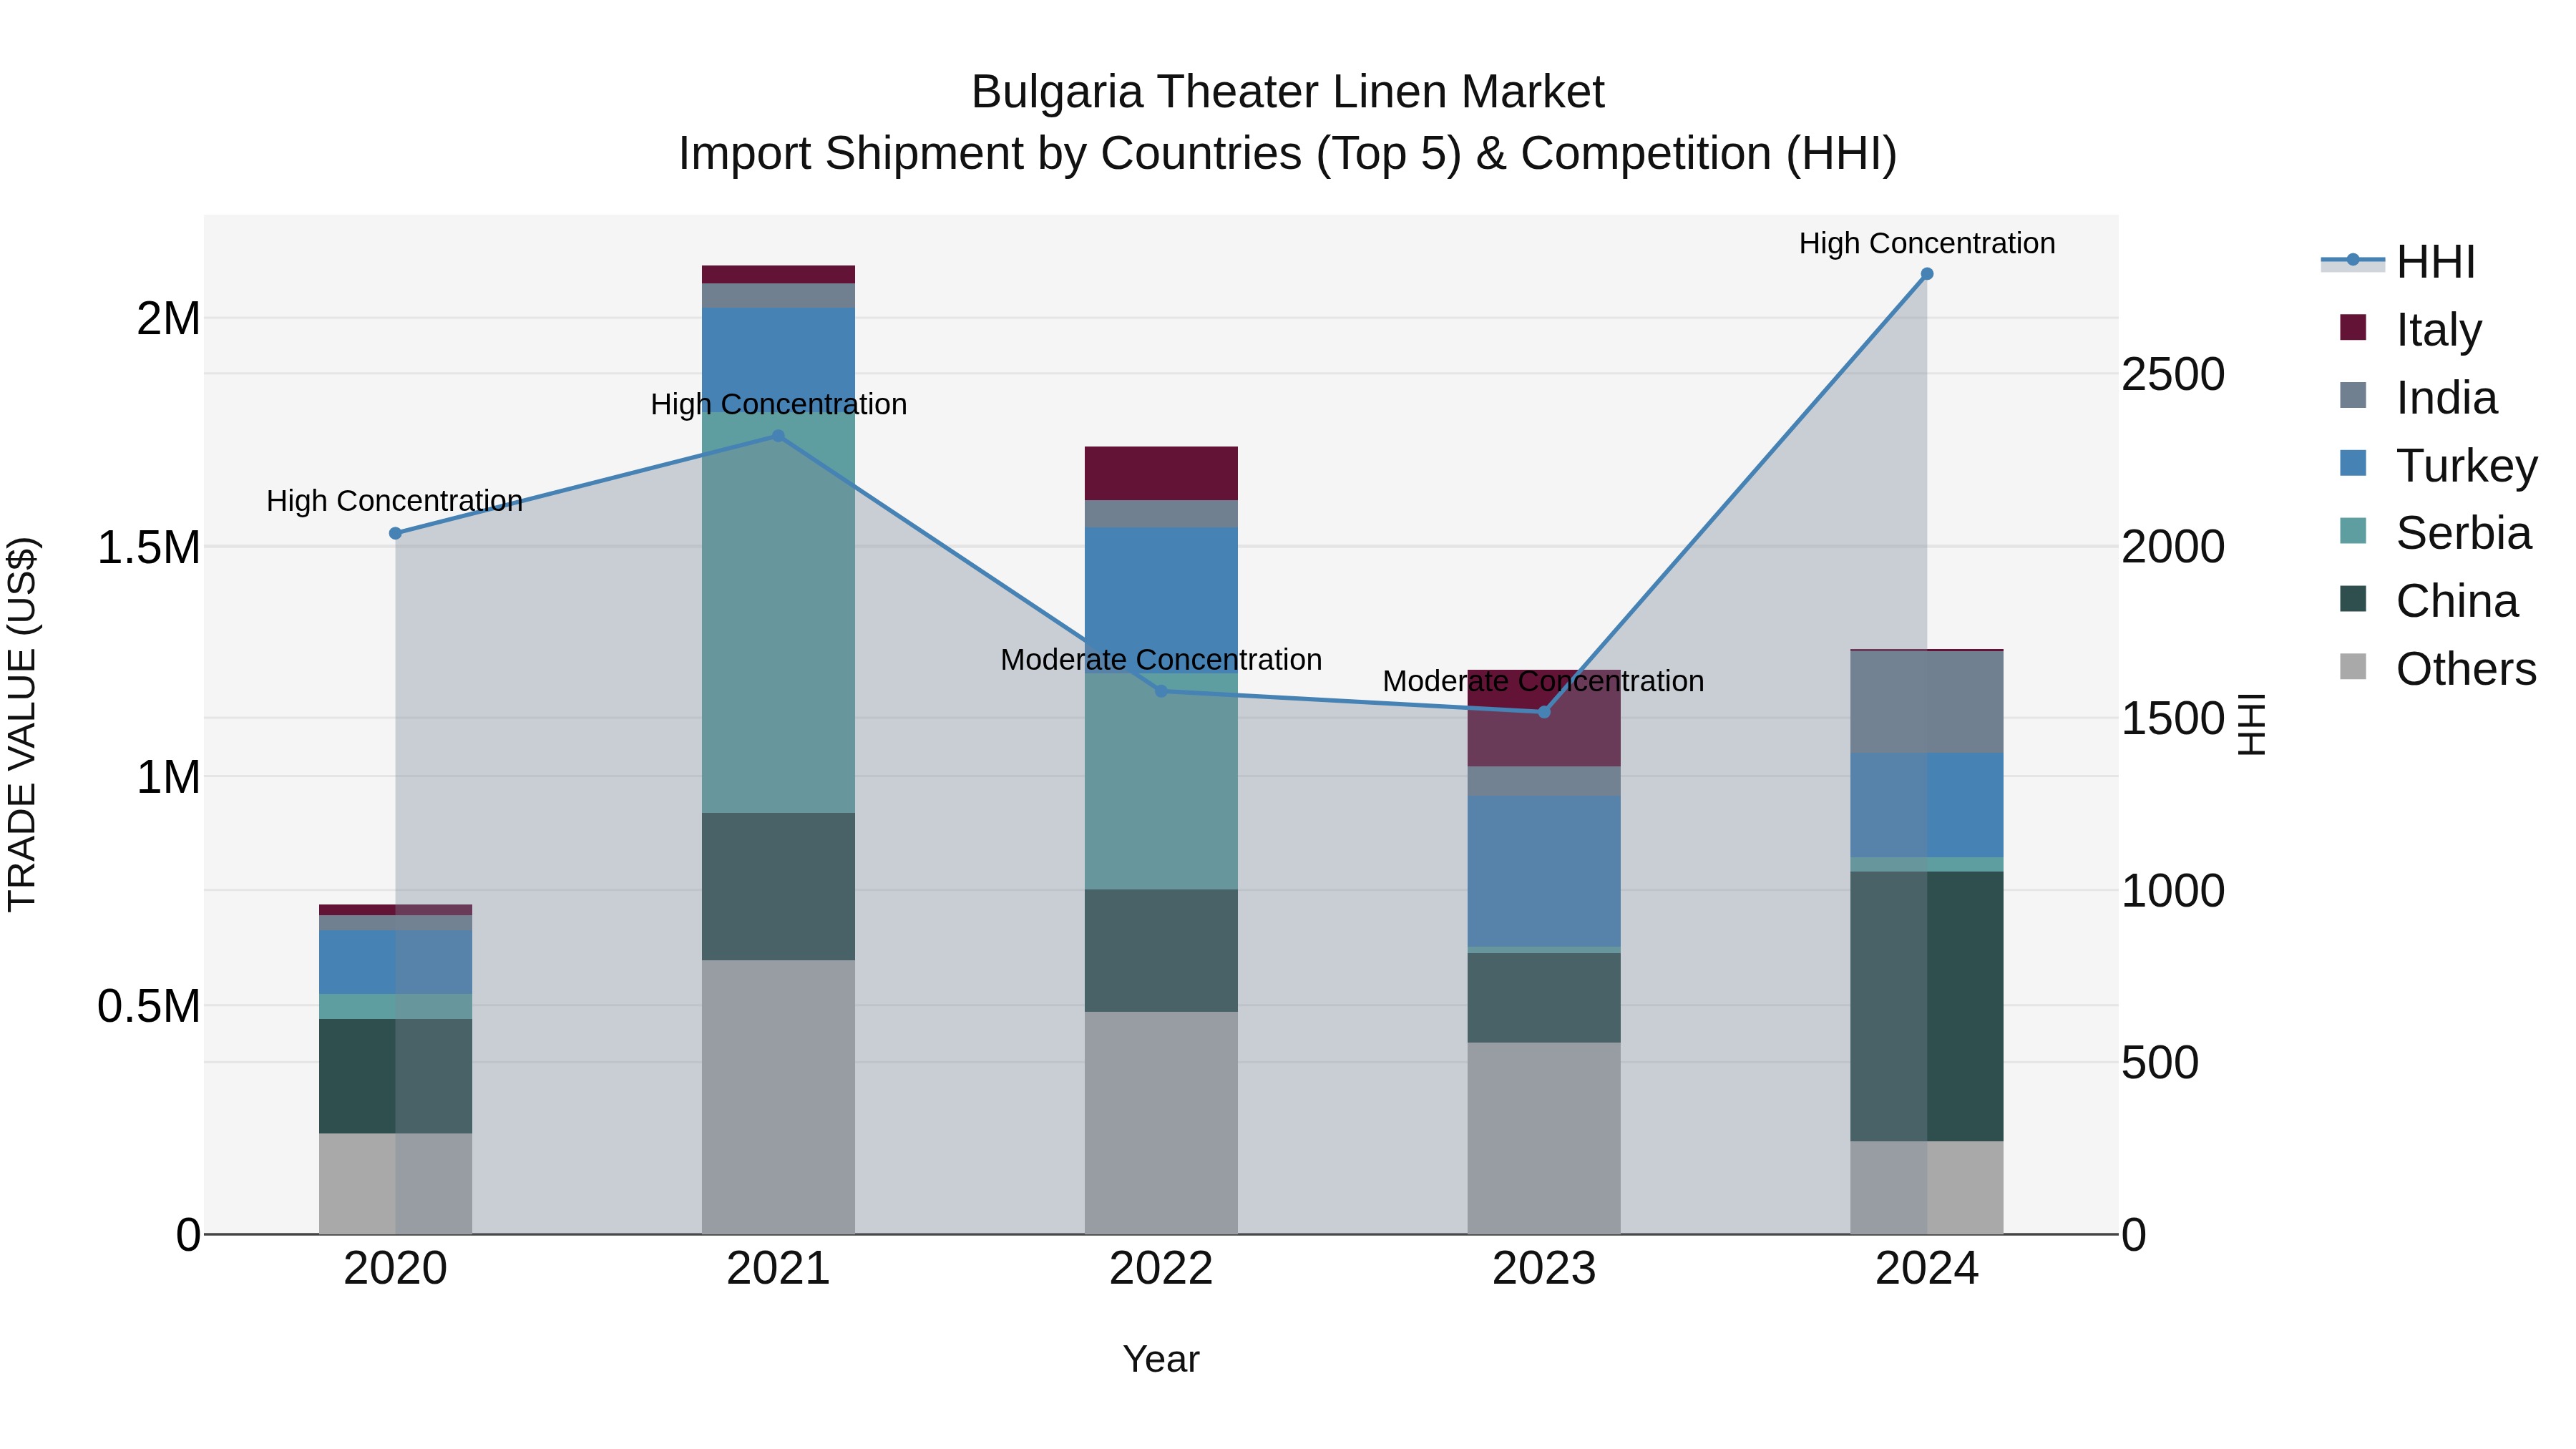Click the 2022 x-axis year label
2576x1449 pixels.
[1161, 1269]
